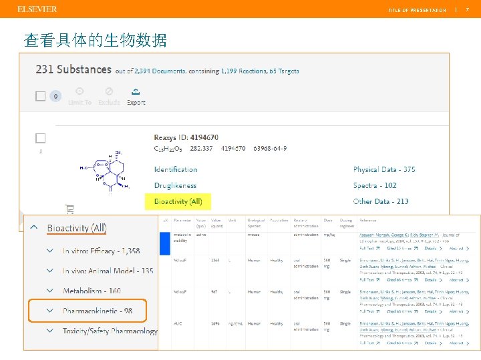Click the Acquaah-Mensah reference author link
This screenshot has width=481, height=360.
pyautogui.click(x=399, y=235)
